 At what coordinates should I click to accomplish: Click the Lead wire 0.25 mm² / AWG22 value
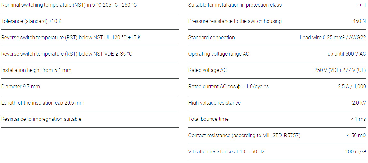pos(333,38)
